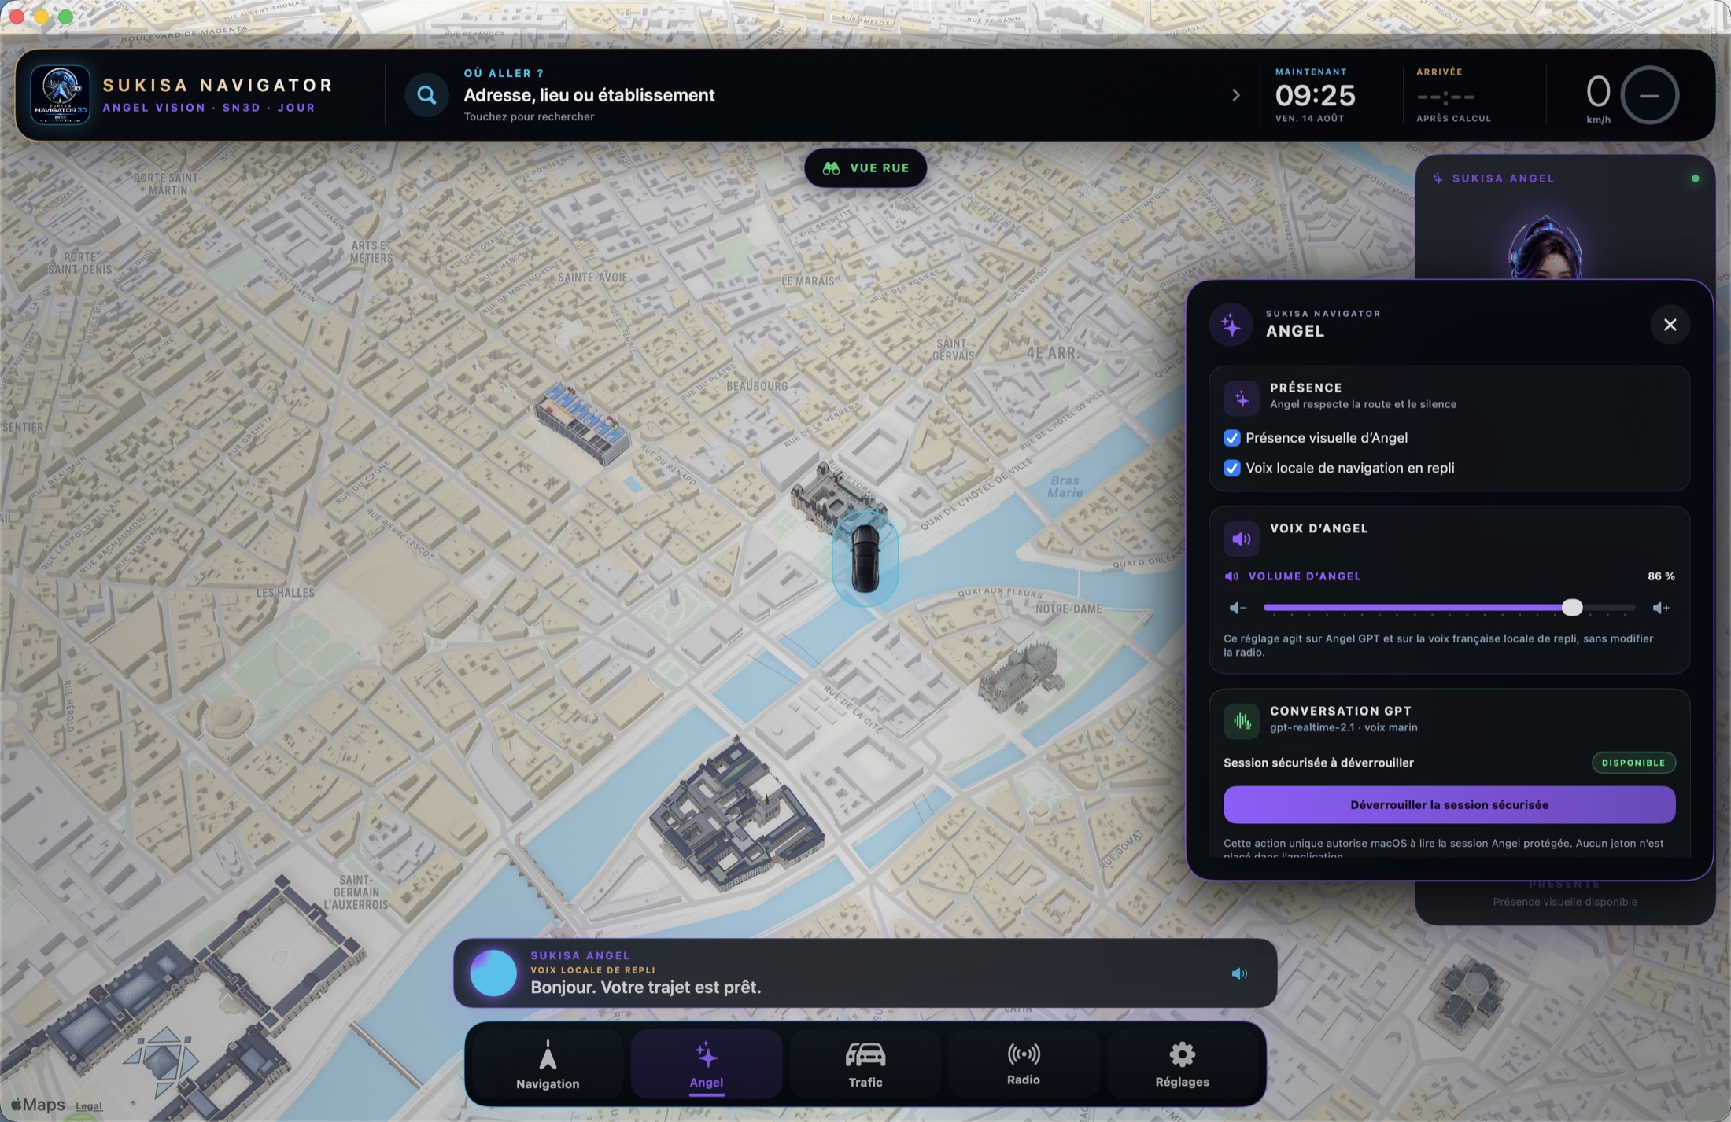Click the Arrivée time placeholder

pyautogui.click(x=1445, y=97)
